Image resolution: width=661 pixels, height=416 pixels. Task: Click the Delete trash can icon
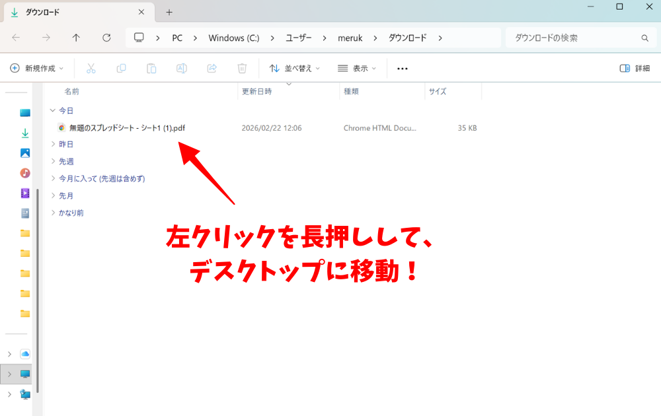click(242, 68)
